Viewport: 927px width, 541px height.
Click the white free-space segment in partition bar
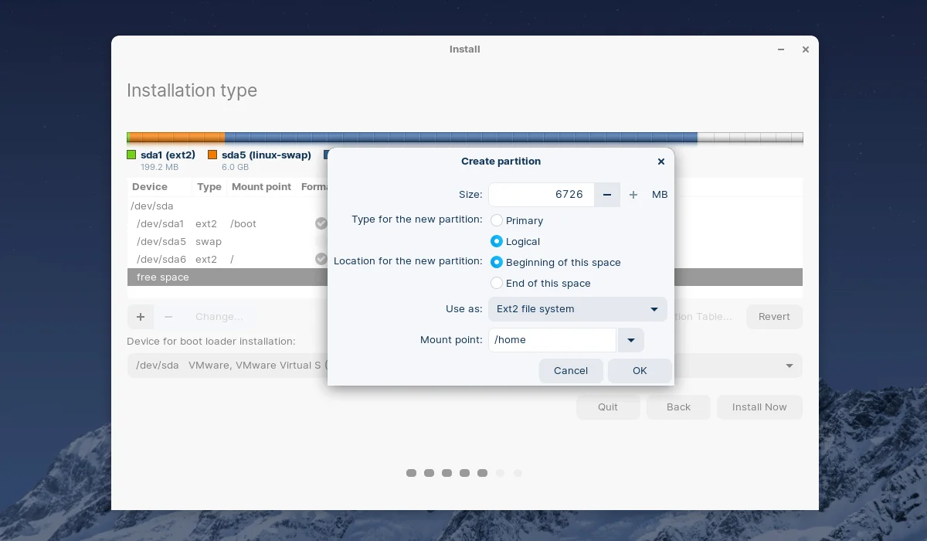coord(750,138)
